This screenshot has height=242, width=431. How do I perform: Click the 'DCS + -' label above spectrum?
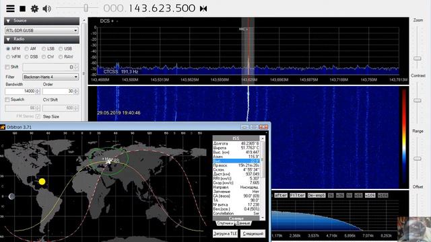pyautogui.click(x=109, y=21)
